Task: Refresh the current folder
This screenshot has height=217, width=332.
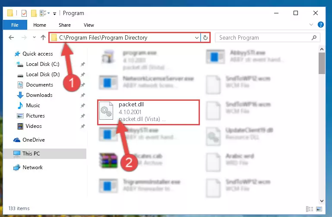Action: [x=206, y=38]
